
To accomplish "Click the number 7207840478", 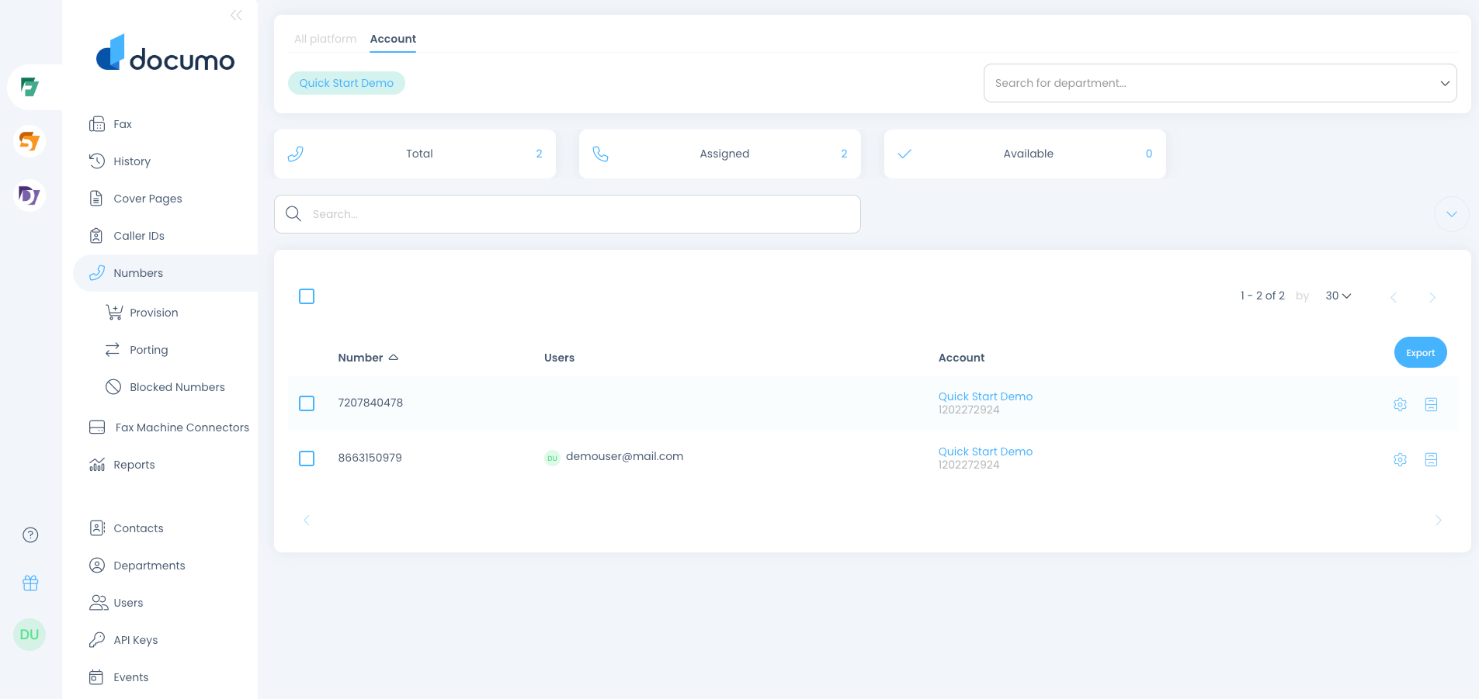I will (x=370, y=403).
